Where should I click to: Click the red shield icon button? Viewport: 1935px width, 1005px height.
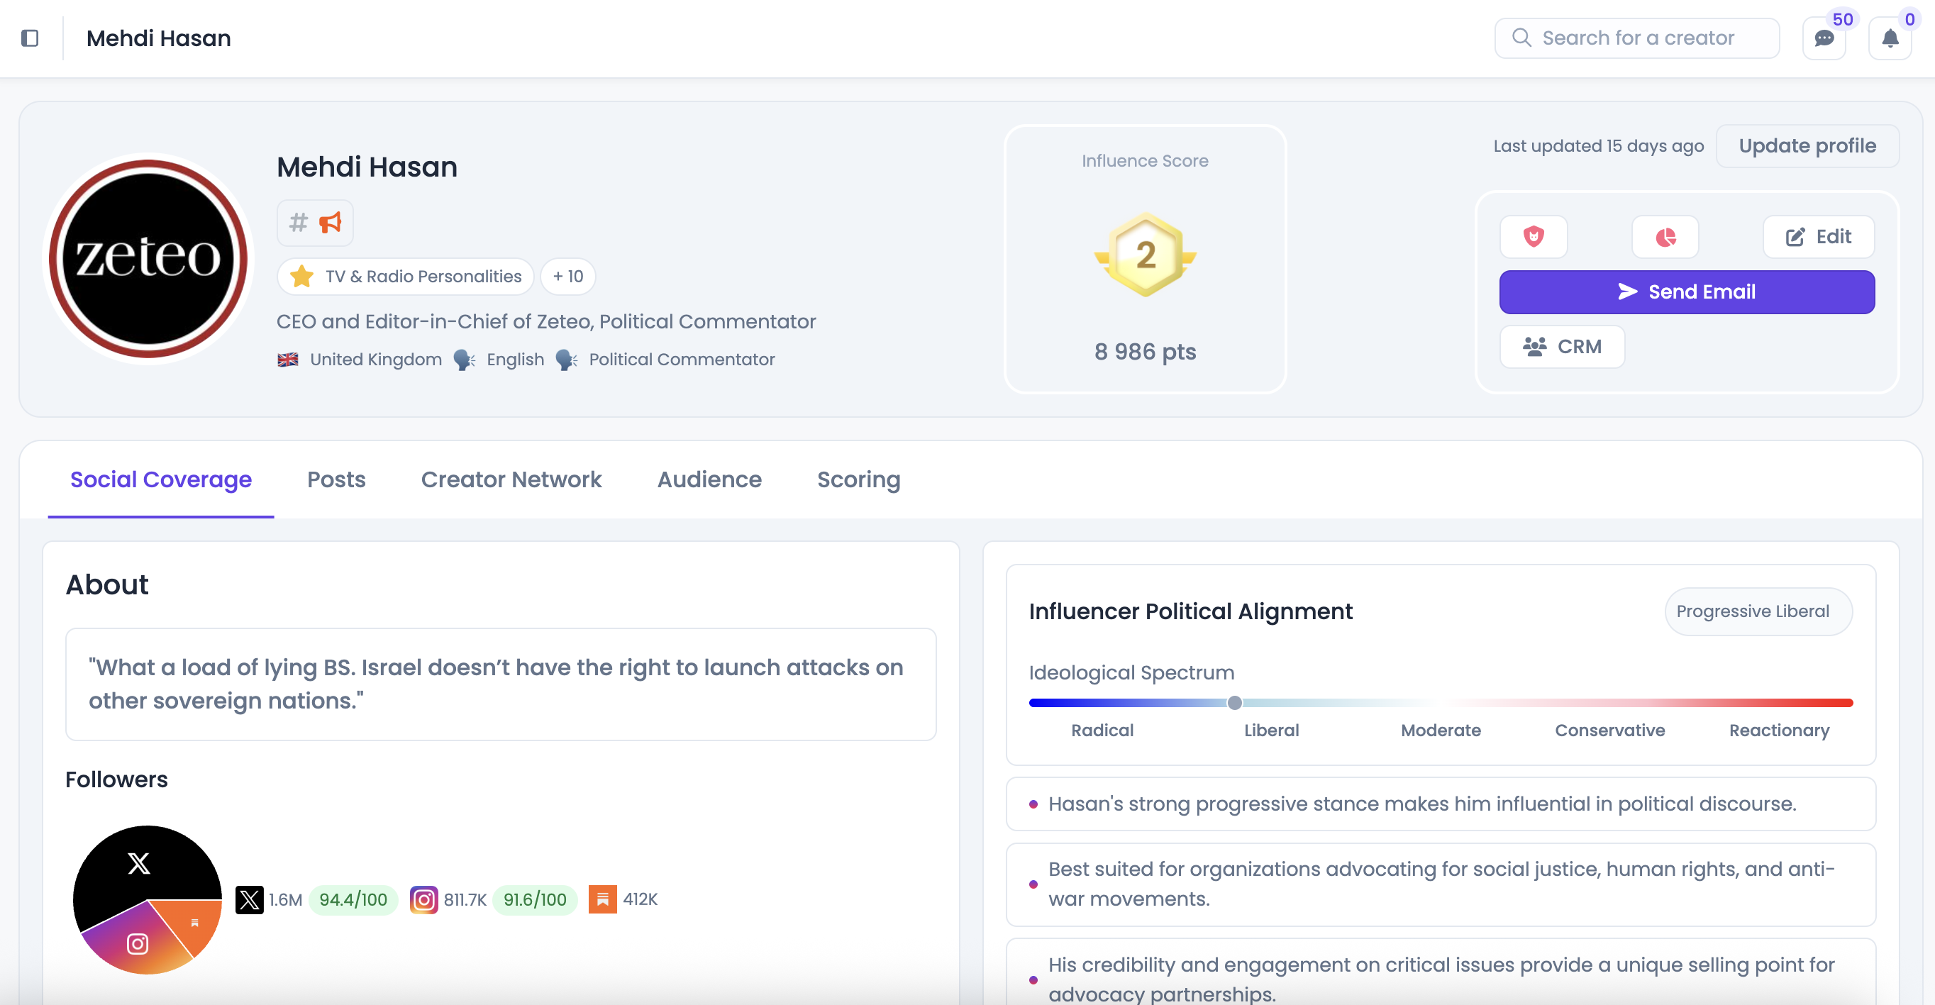click(x=1533, y=237)
